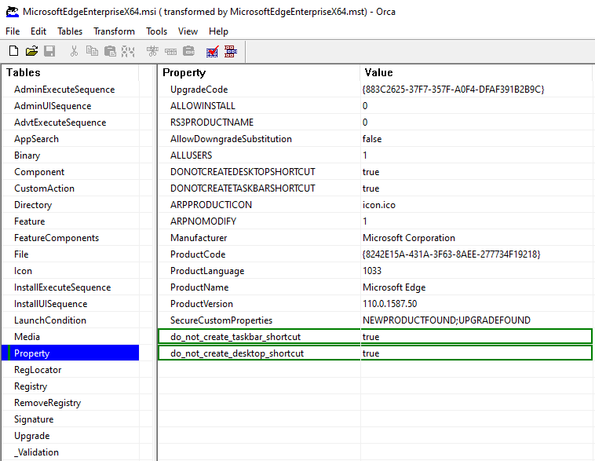Click the Paste Row toolbar icon
The width and height of the screenshot is (595, 461).
tap(188, 51)
